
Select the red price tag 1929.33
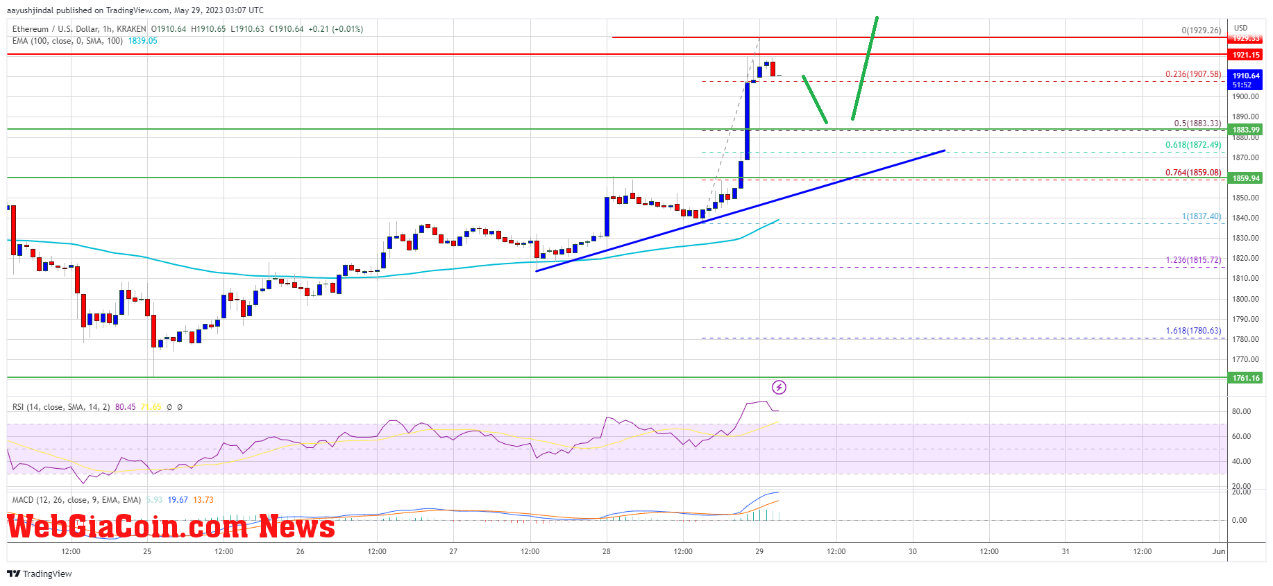coord(1246,39)
